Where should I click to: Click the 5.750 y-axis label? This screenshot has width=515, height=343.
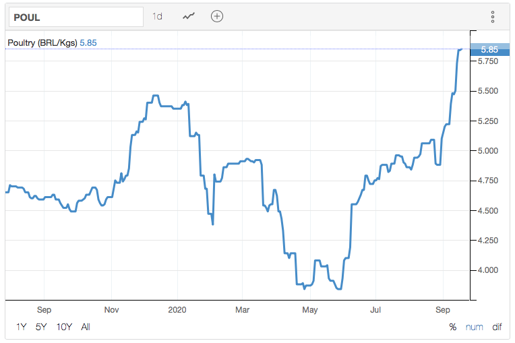(488, 61)
